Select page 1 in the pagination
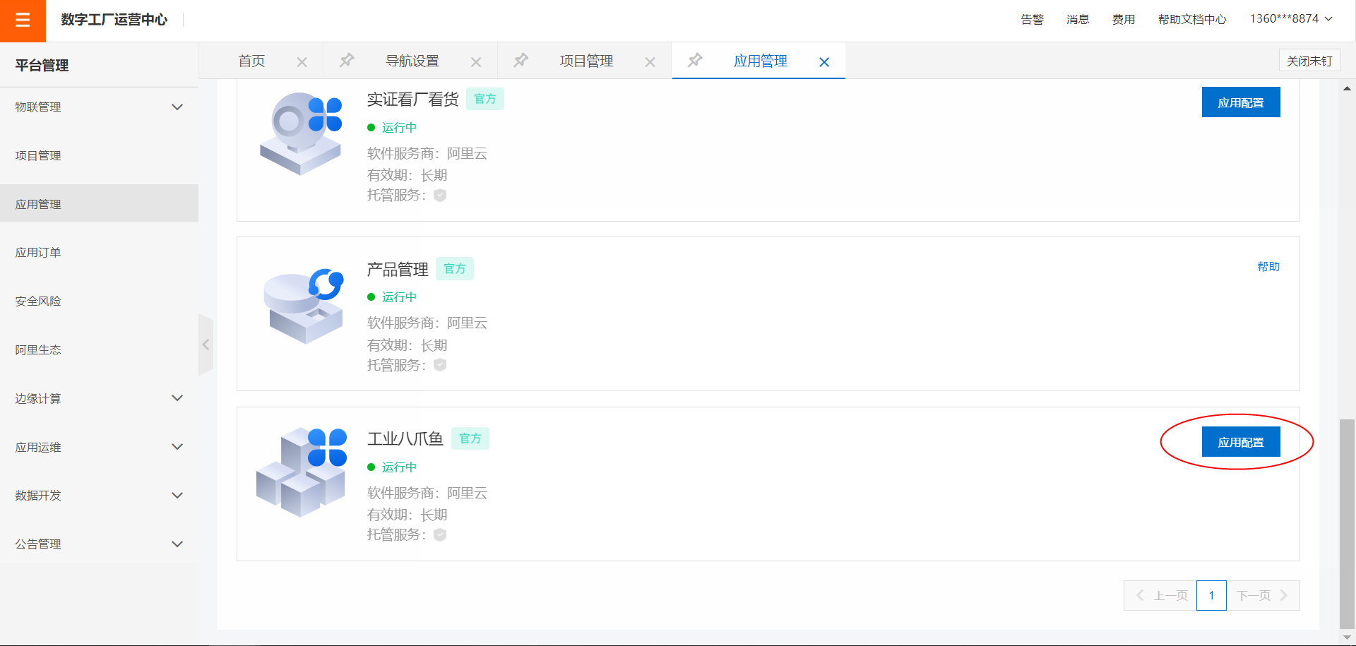This screenshot has width=1356, height=646. click(1212, 596)
